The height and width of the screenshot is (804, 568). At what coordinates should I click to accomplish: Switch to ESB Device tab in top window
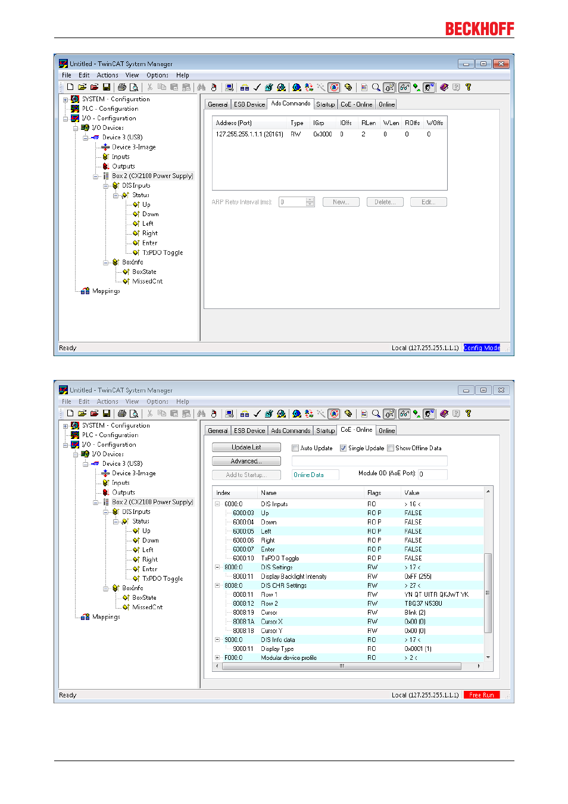click(249, 104)
